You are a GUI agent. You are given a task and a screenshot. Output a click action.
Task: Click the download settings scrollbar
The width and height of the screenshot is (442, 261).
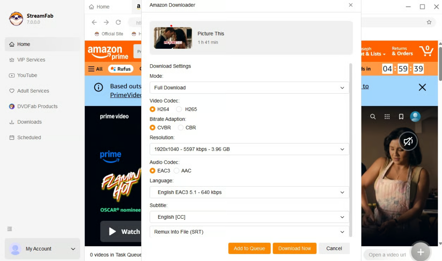(x=351, y=150)
